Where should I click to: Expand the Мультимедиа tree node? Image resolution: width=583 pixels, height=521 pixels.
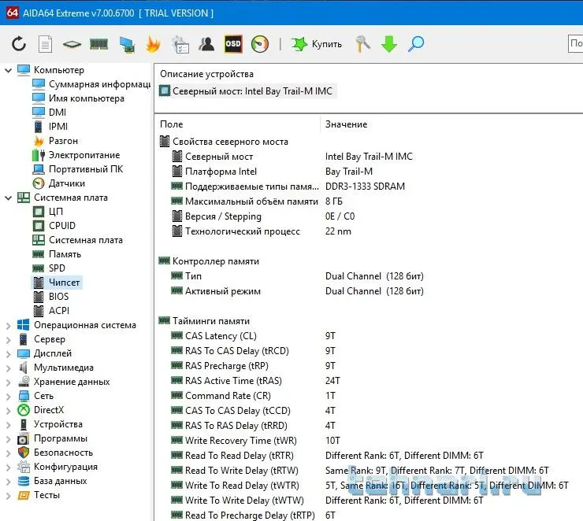(8, 368)
